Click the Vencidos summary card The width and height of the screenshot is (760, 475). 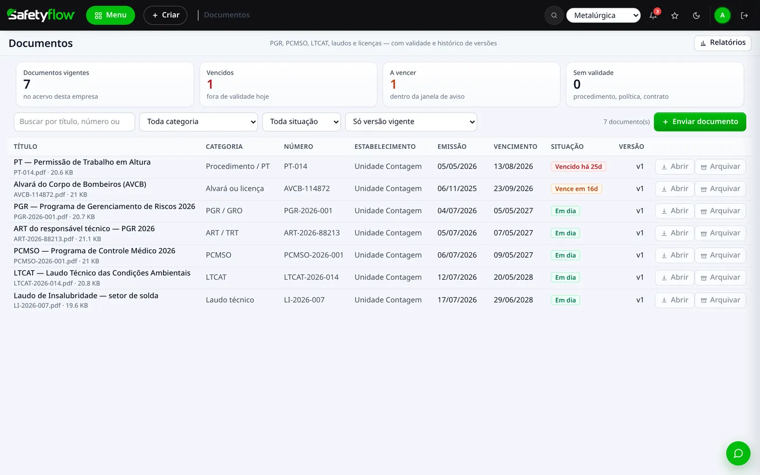point(288,84)
